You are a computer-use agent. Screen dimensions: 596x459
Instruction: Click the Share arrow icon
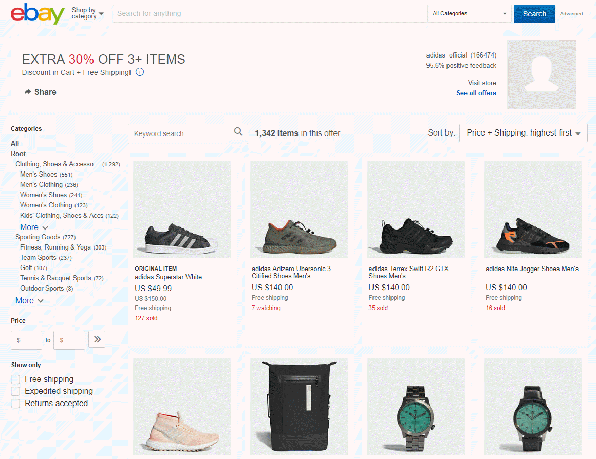(28, 92)
